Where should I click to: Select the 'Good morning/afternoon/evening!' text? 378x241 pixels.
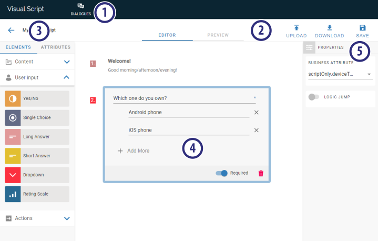point(142,70)
